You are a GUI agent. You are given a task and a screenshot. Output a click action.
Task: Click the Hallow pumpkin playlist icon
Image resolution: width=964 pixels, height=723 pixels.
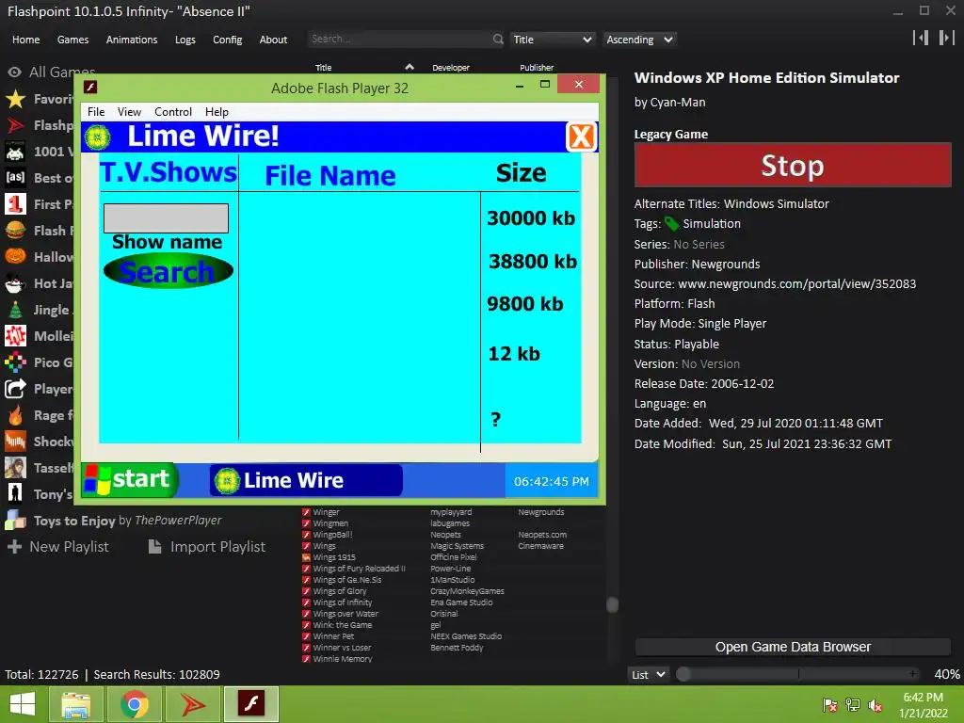tap(15, 257)
